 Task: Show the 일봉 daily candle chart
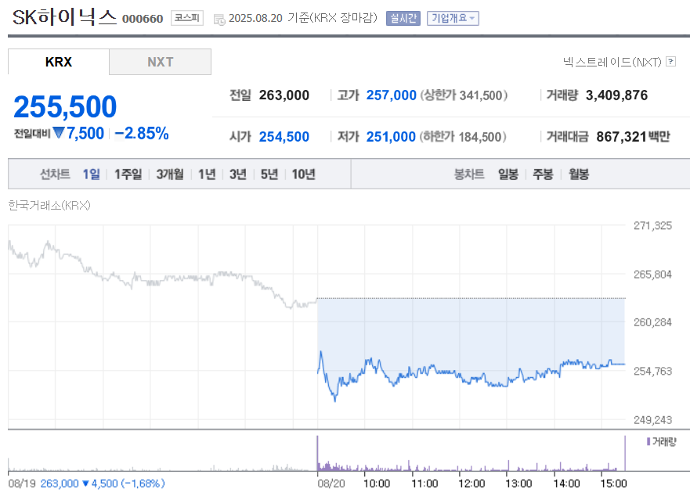point(508,174)
